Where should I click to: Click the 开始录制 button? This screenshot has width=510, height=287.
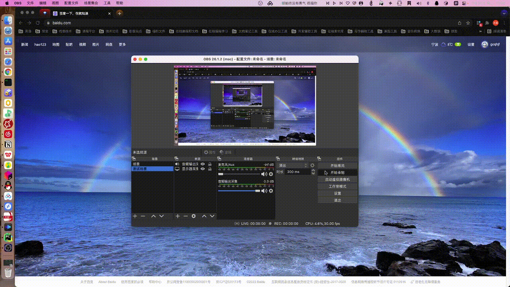pyautogui.click(x=337, y=173)
